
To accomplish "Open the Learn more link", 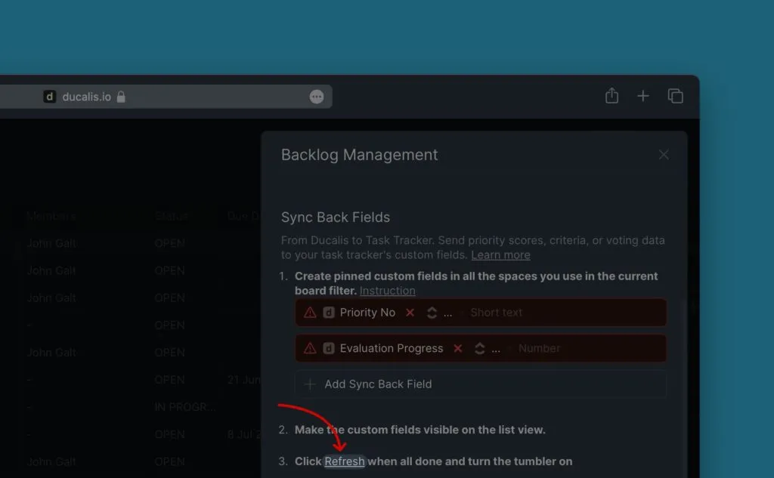I will click(x=500, y=254).
